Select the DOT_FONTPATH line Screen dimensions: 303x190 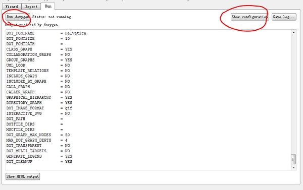[x=34, y=44]
